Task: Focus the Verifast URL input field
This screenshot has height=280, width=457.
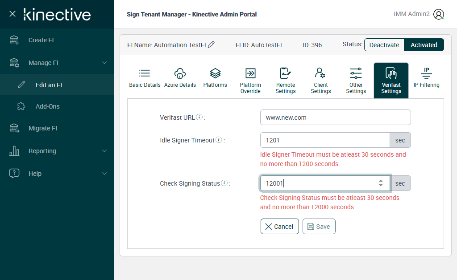Action: pyautogui.click(x=336, y=118)
